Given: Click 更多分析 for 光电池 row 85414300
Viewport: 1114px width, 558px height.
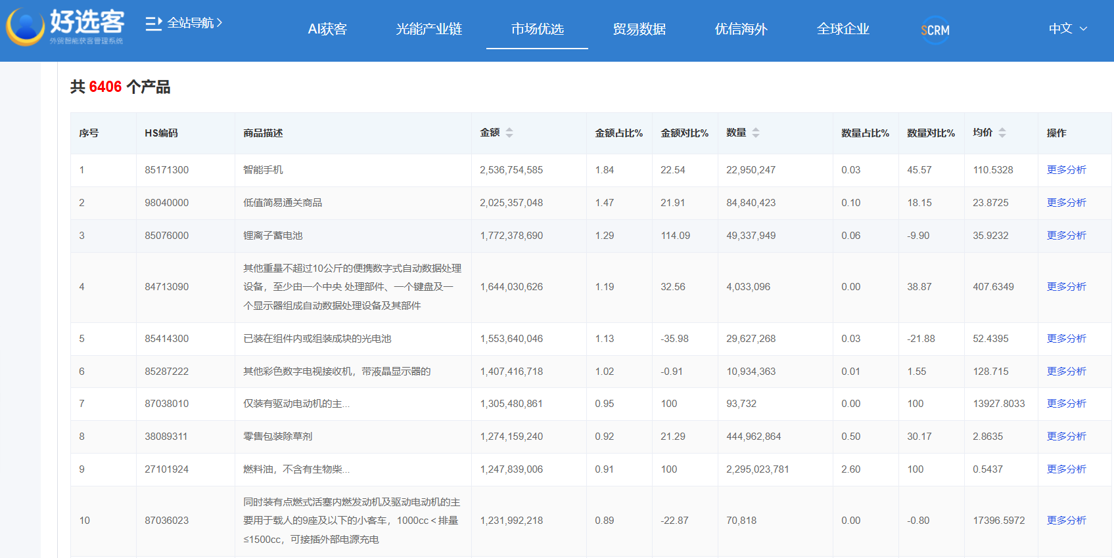Looking at the screenshot, I should pos(1067,339).
